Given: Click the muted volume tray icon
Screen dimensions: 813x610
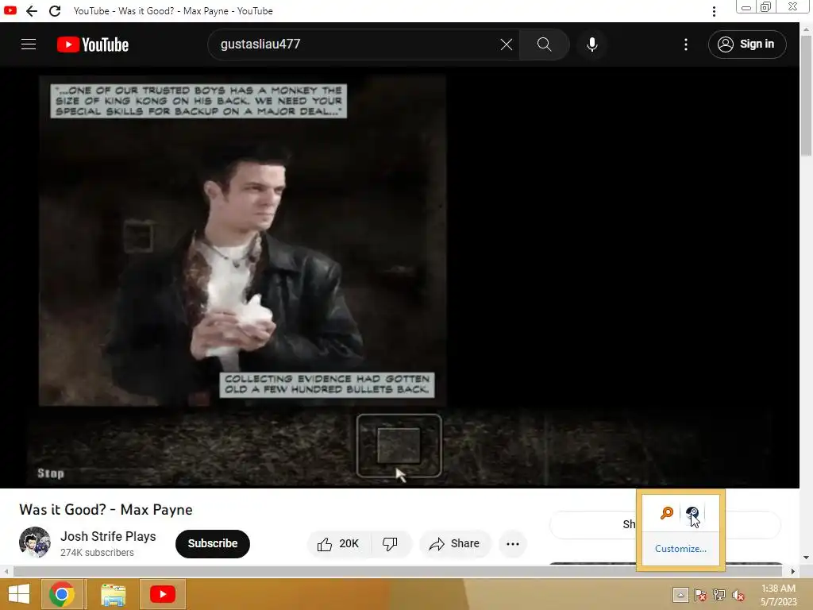Looking at the screenshot, I should coord(738,595).
